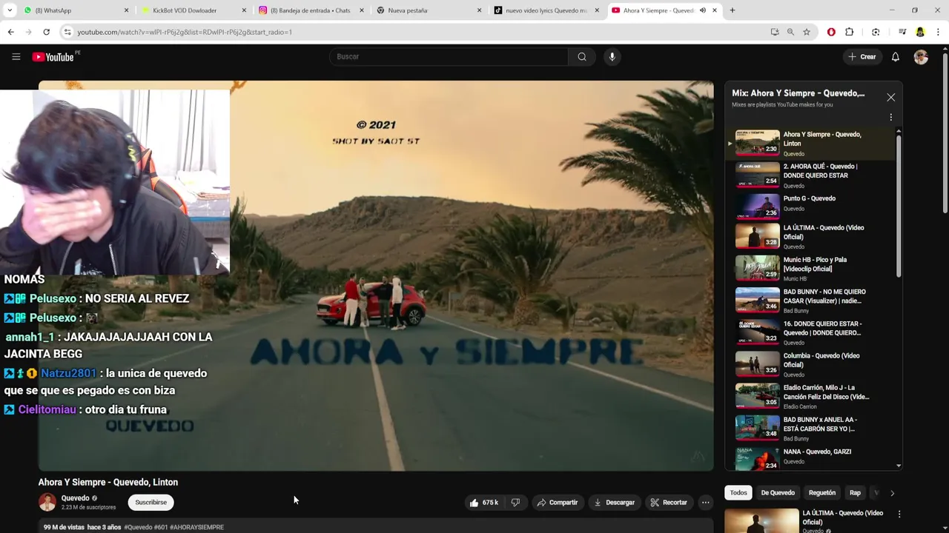
Task: Select the Rap filter chip
Action: 855,493
